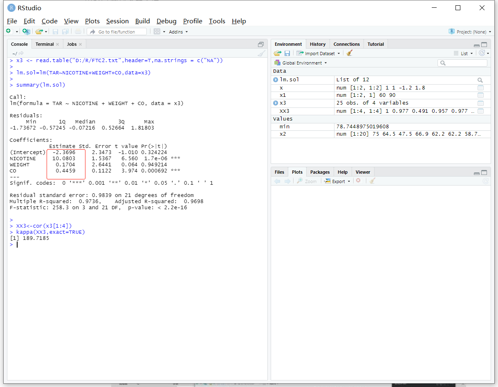Close the Jobs tab

[81, 44]
